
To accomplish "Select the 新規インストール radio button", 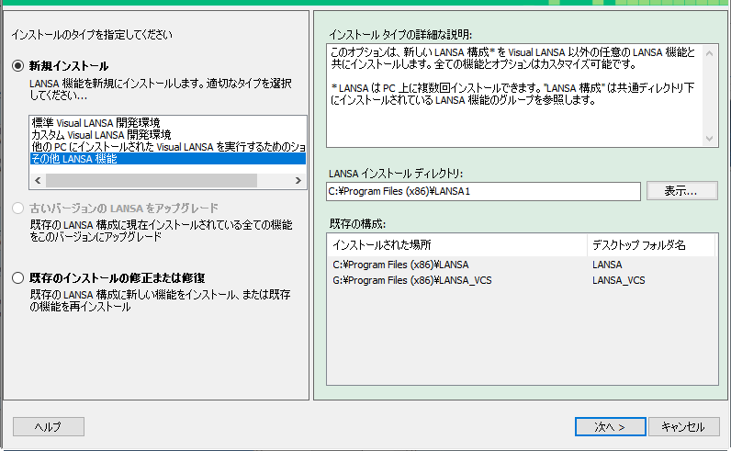I will point(17,66).
